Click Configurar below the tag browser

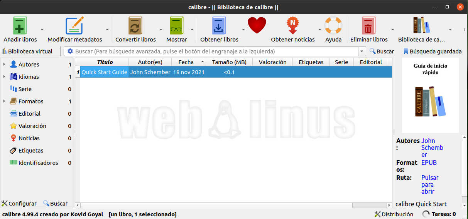click(19, 204)
